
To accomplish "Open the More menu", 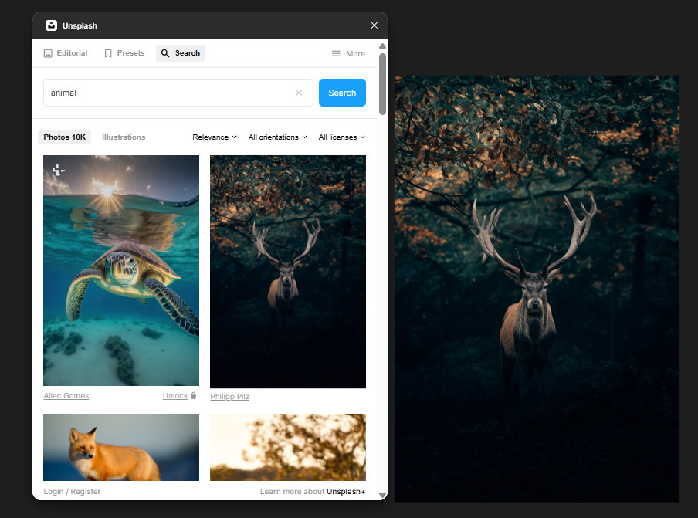I will point(348,53).
